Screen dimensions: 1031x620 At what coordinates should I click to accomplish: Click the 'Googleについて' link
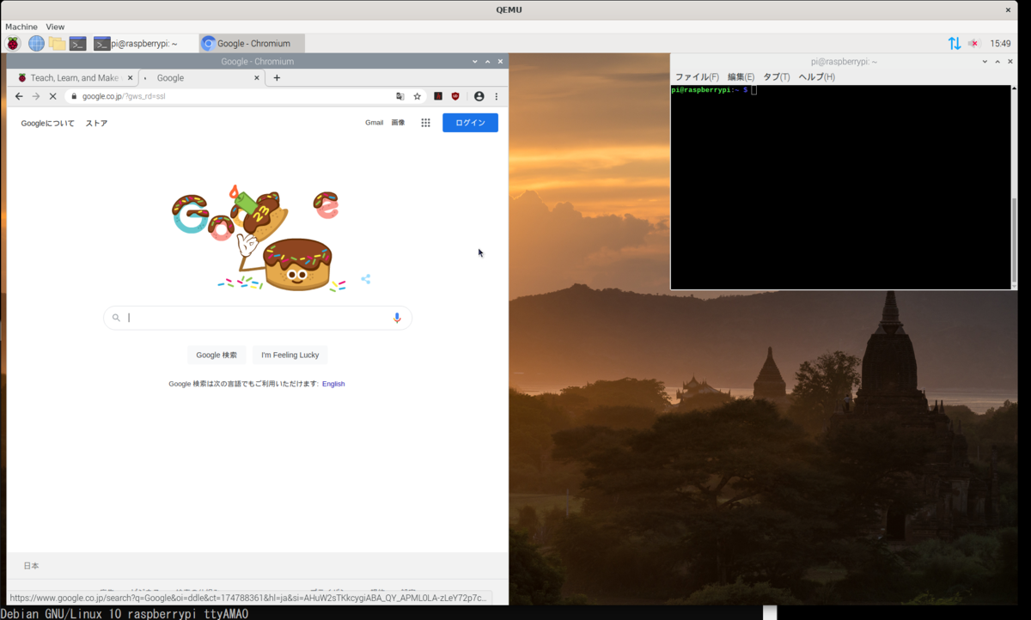[47, 123]
